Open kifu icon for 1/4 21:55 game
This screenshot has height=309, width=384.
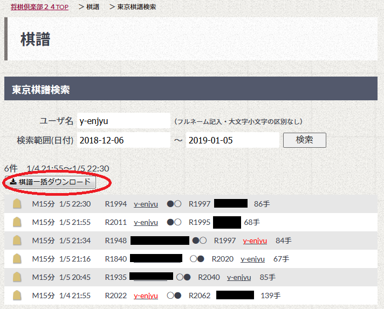(x=17, y=296)
